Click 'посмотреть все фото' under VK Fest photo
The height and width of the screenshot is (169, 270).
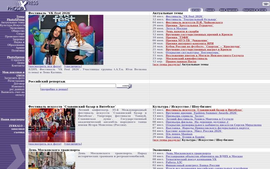pyautogui.click(x=45, y=66)
